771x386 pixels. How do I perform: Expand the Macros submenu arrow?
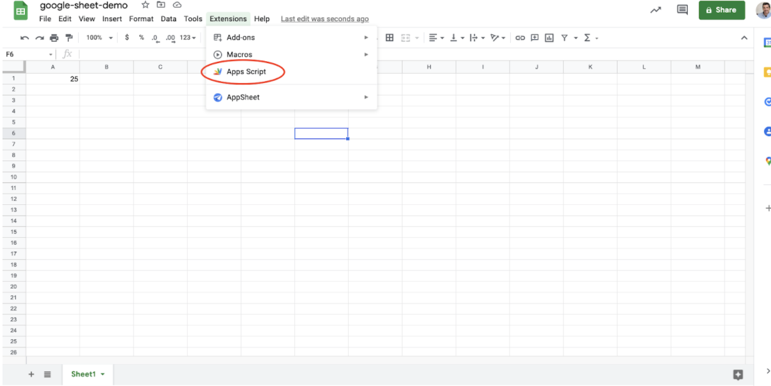(366, 54)
